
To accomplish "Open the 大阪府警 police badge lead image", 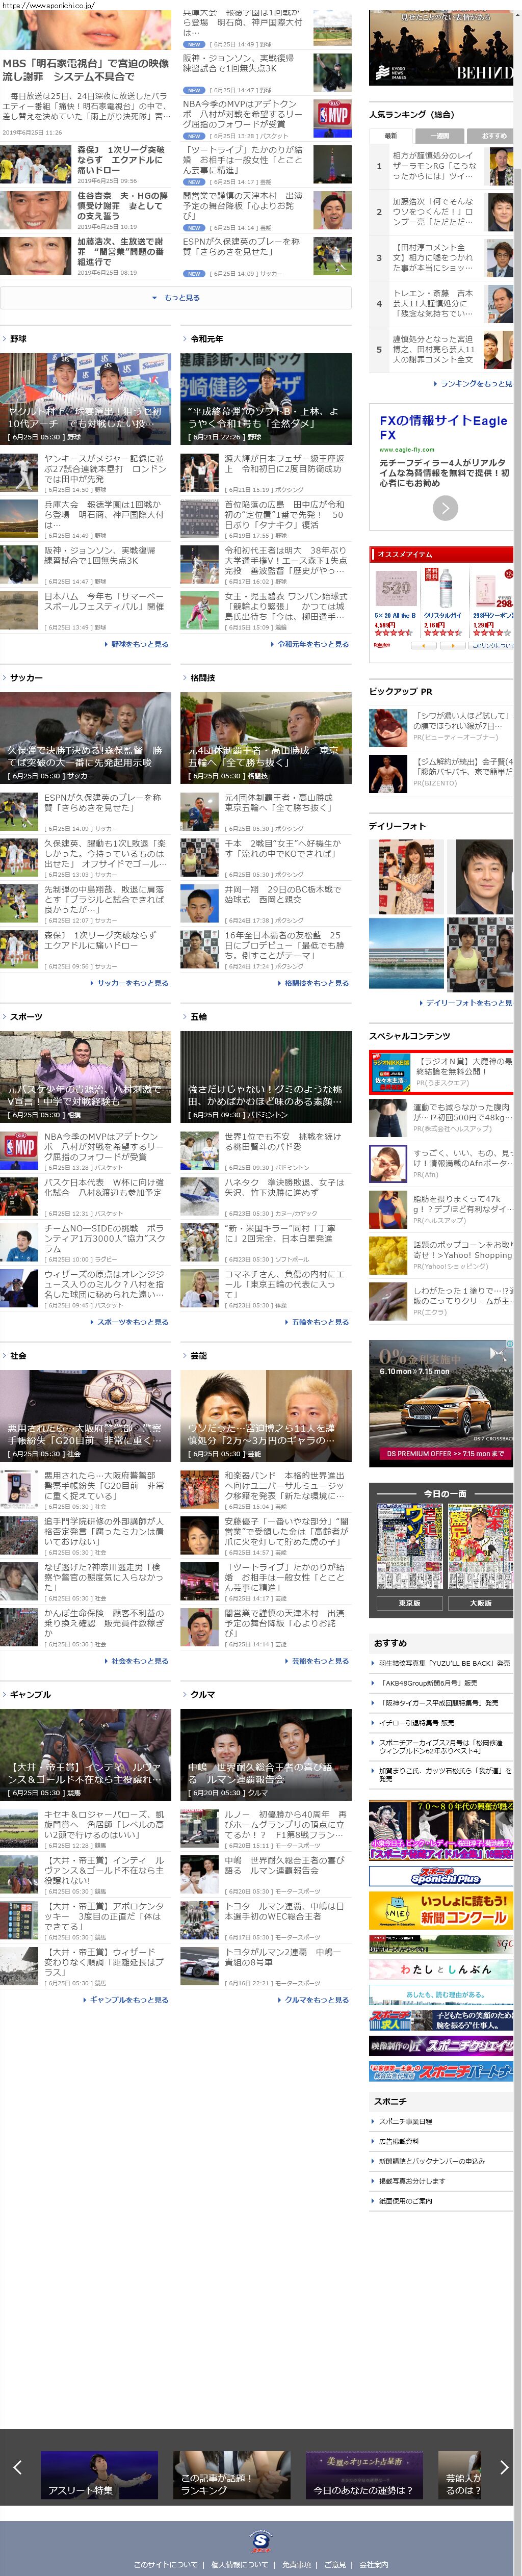I will click(85, 1416).
